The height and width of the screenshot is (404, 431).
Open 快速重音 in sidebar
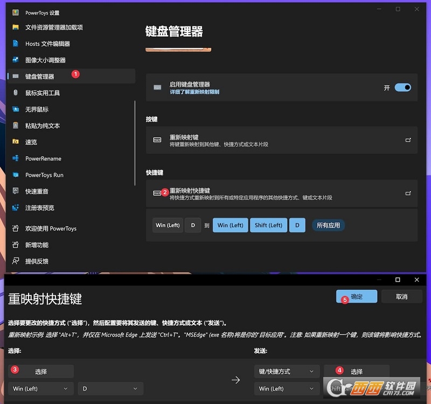(72, 191)
